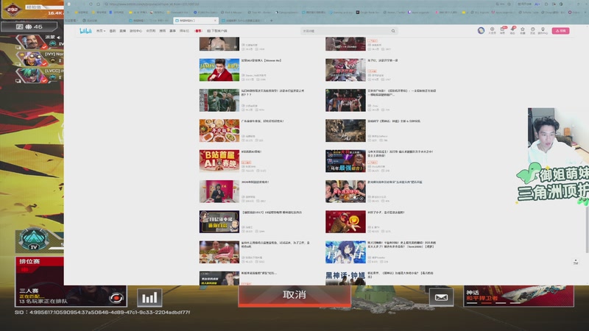The width and height of the screenshot is (589, 331).
Task: Click the streamer webcam overlay
Action: (558, 137)
